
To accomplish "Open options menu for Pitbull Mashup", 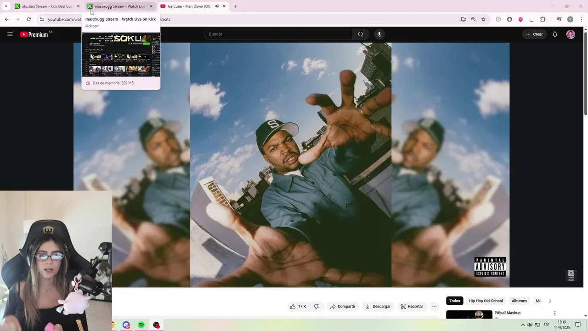I will pyautogui.click(x=554, y=314).
